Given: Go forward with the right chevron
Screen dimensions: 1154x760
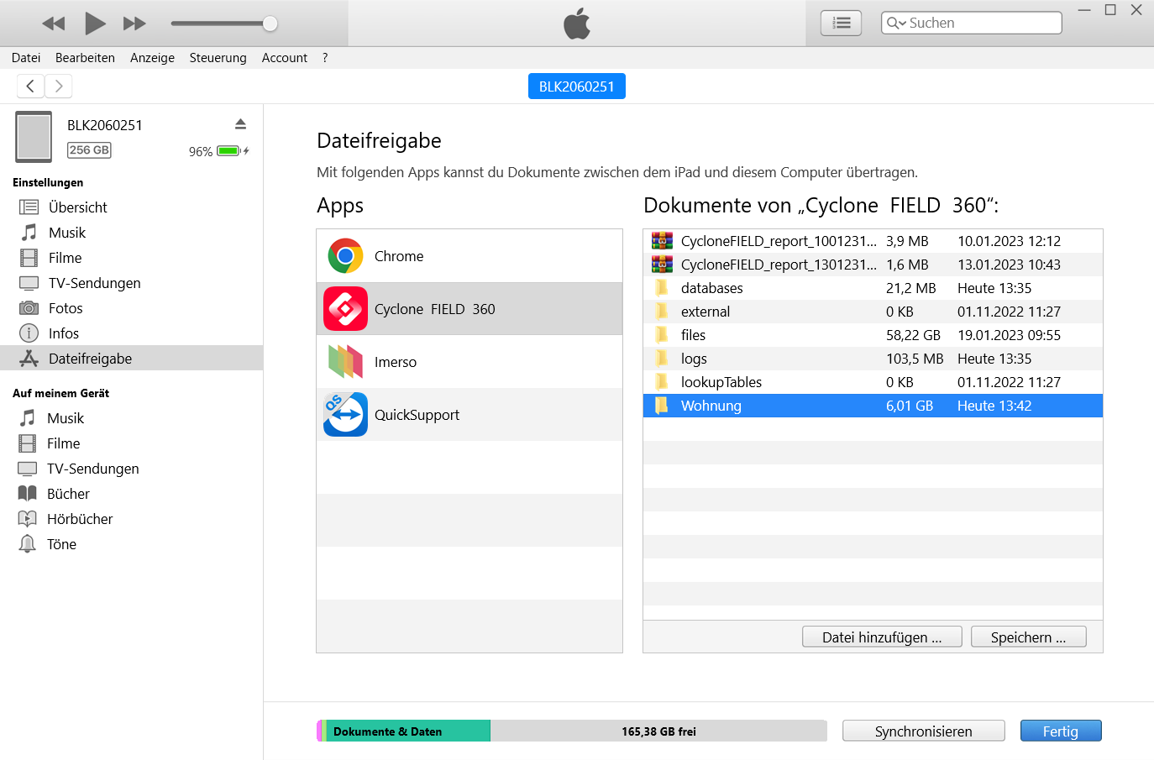Looking at the screenshot, I should pos(58,86).
